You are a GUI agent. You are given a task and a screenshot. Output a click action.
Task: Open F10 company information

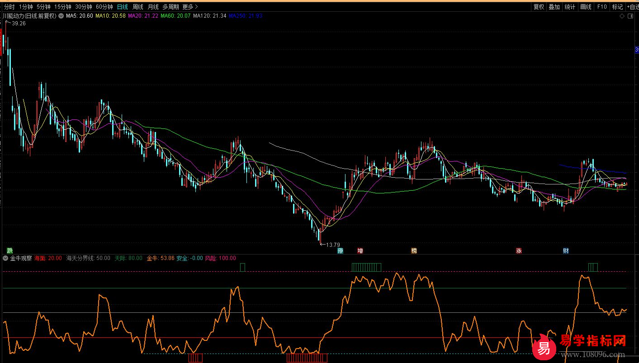(601, 7)
